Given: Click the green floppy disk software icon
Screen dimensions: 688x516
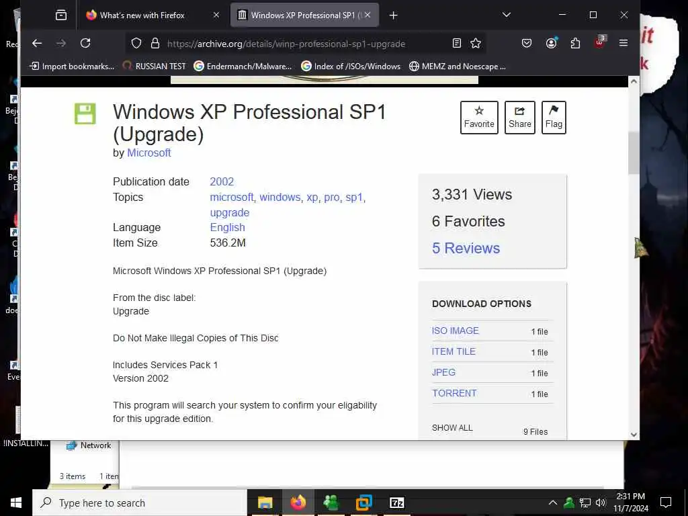Looking at the screenshot, I should (85, 114).
